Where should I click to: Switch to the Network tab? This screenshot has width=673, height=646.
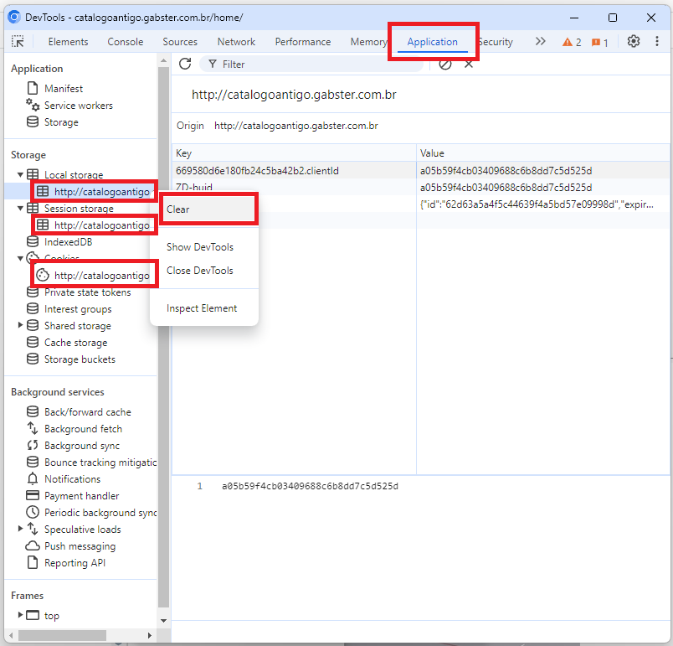point(236,42)
